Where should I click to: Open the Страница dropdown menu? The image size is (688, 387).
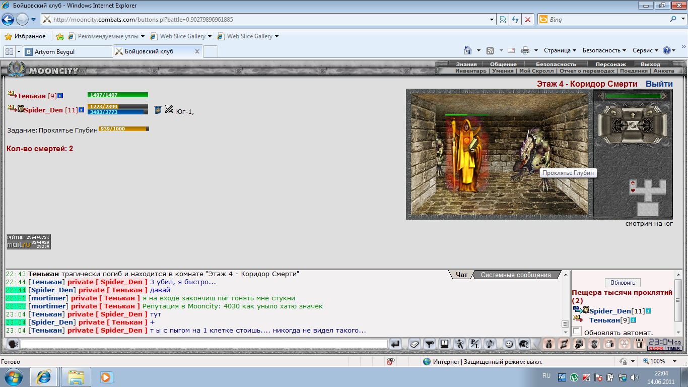pyautogui.click(x=560, y=50)
